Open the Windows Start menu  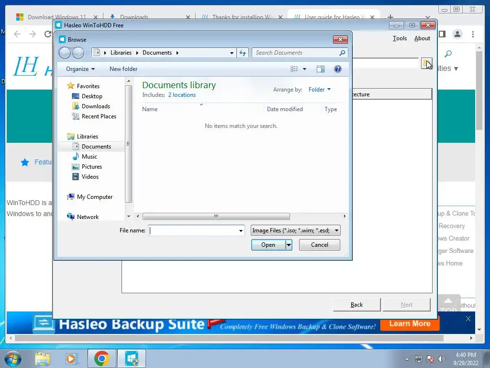click(13, 358)
